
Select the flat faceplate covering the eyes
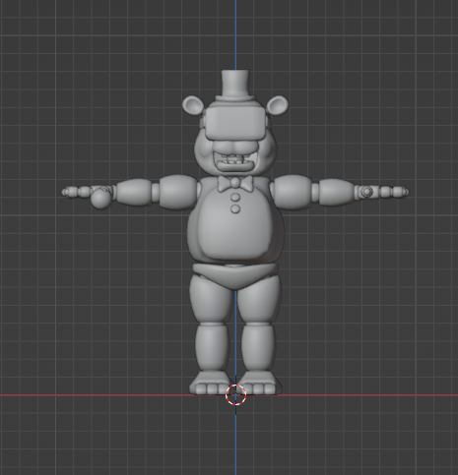235,124
